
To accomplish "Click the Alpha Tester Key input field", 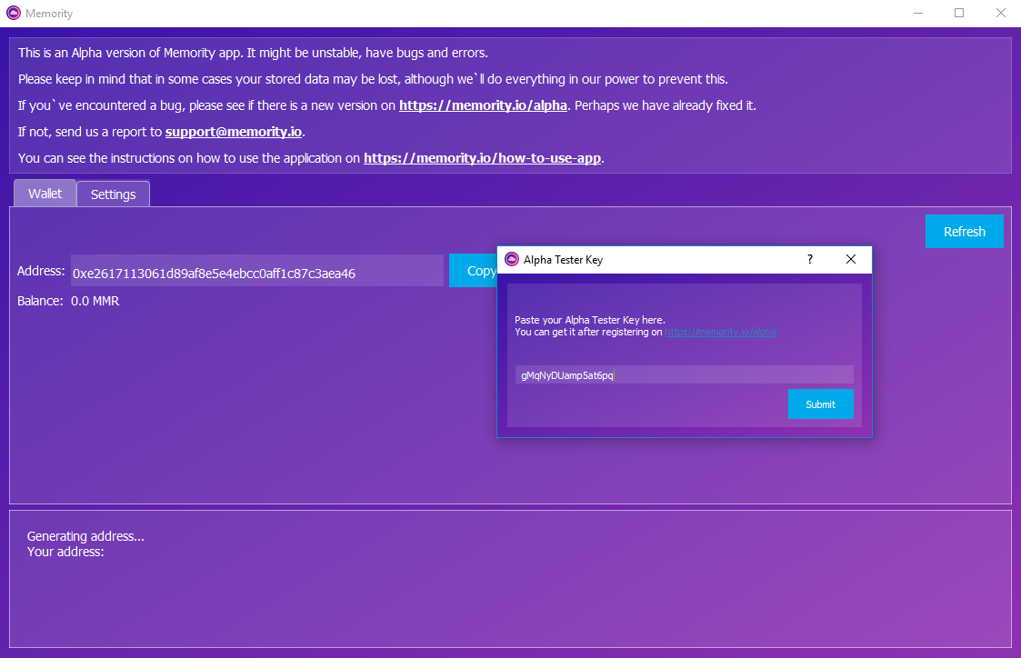I will pyautogui.click(x=685, y=374).
